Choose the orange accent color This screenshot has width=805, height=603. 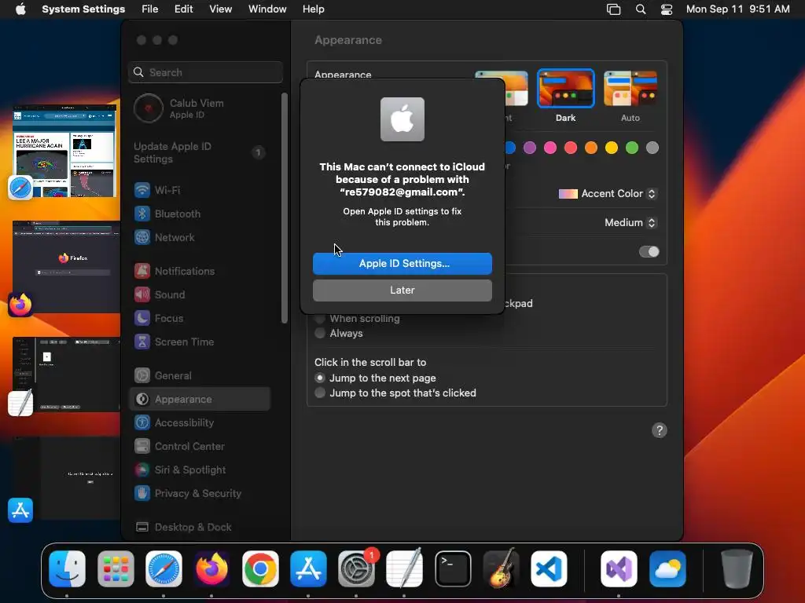coord(591,148)
